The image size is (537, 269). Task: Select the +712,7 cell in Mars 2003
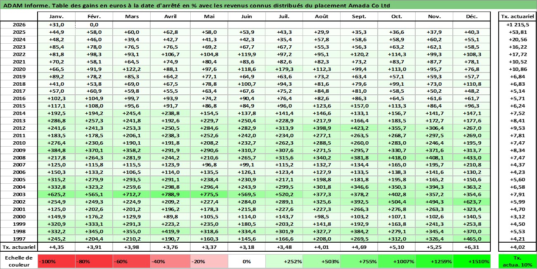(x=131, y=194)
